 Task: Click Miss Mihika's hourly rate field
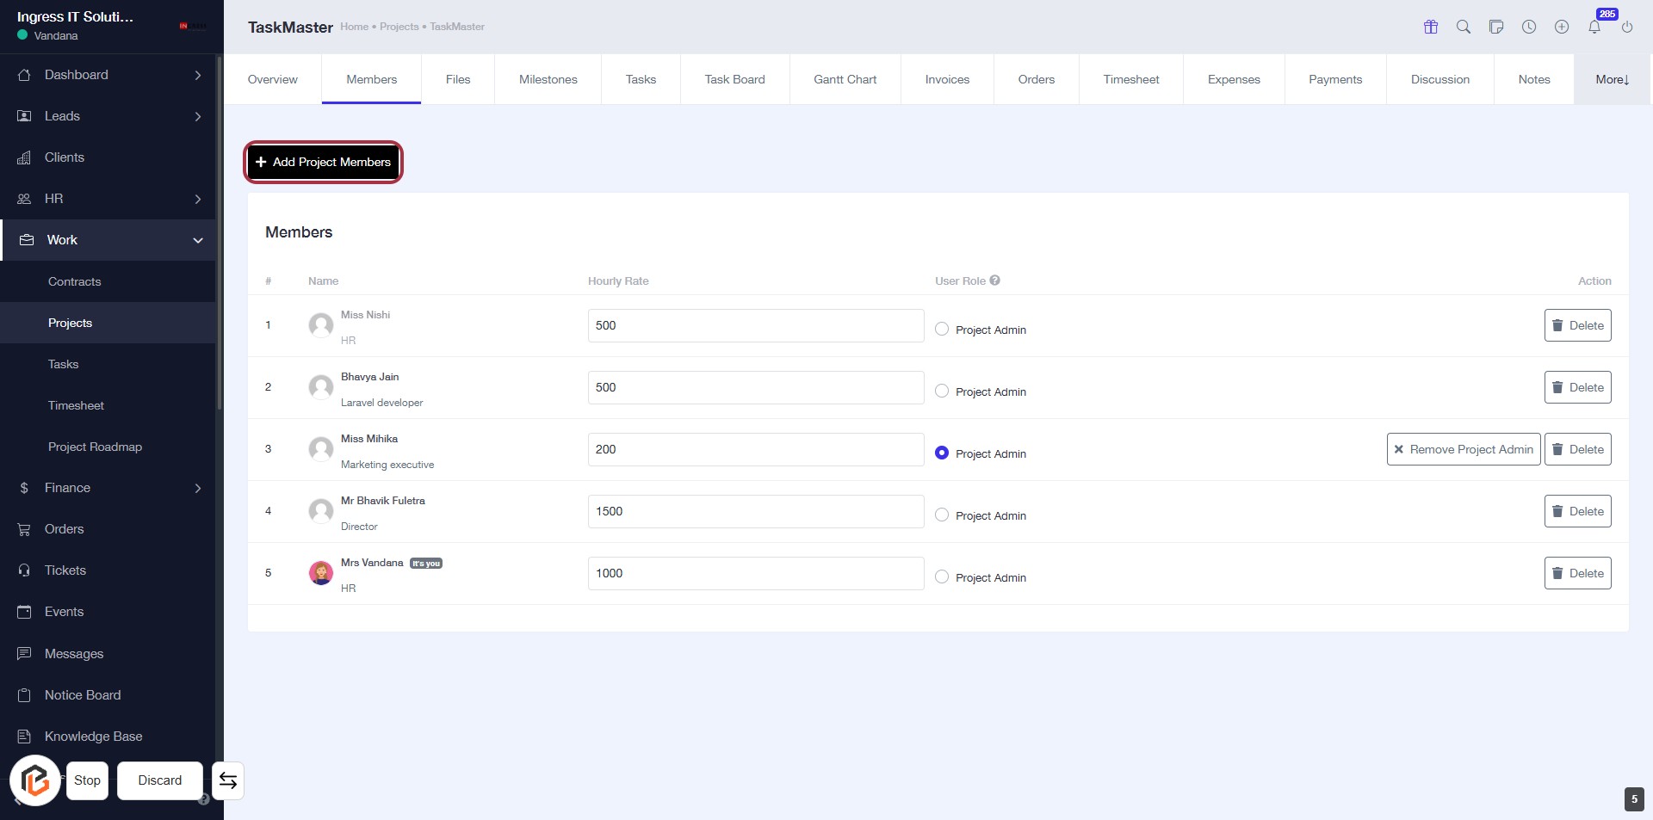755,449
